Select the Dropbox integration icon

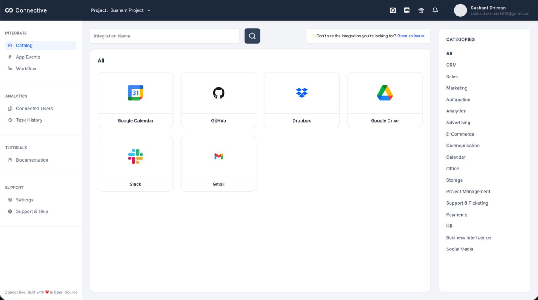pos(301,93)
